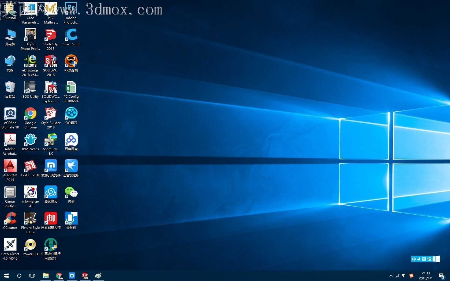Select the 中国农业银行网银助手 desktop icon
450x281 pixels.
[x=51, y=249]
